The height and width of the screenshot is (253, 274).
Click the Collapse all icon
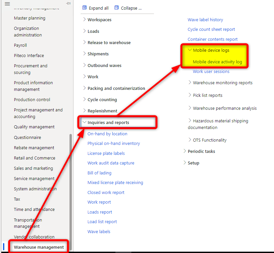pyautogui.click(x=116, y=8)
